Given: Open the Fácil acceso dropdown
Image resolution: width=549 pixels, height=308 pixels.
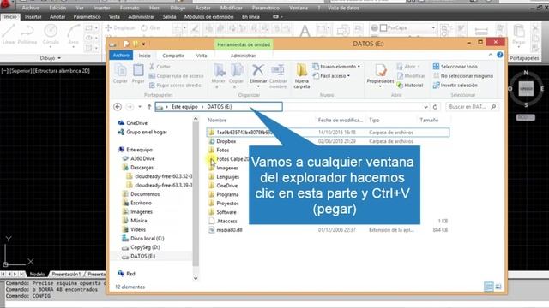Looking at the screenshot, I should coord(331,76).
